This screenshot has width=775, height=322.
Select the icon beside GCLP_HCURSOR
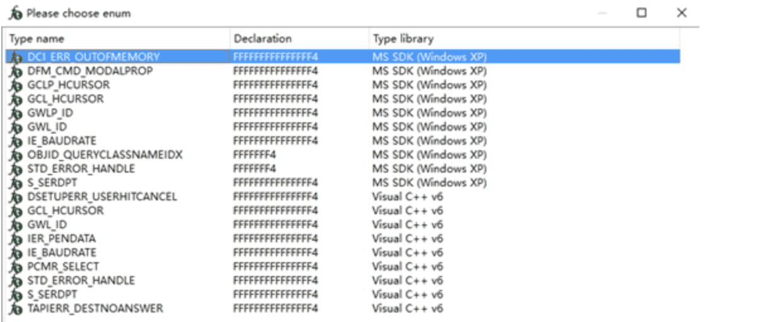tap(16, 85)
